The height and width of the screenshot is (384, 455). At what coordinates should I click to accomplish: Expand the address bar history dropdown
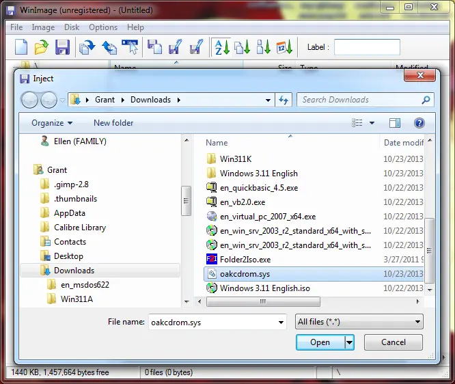coord(268,100)
